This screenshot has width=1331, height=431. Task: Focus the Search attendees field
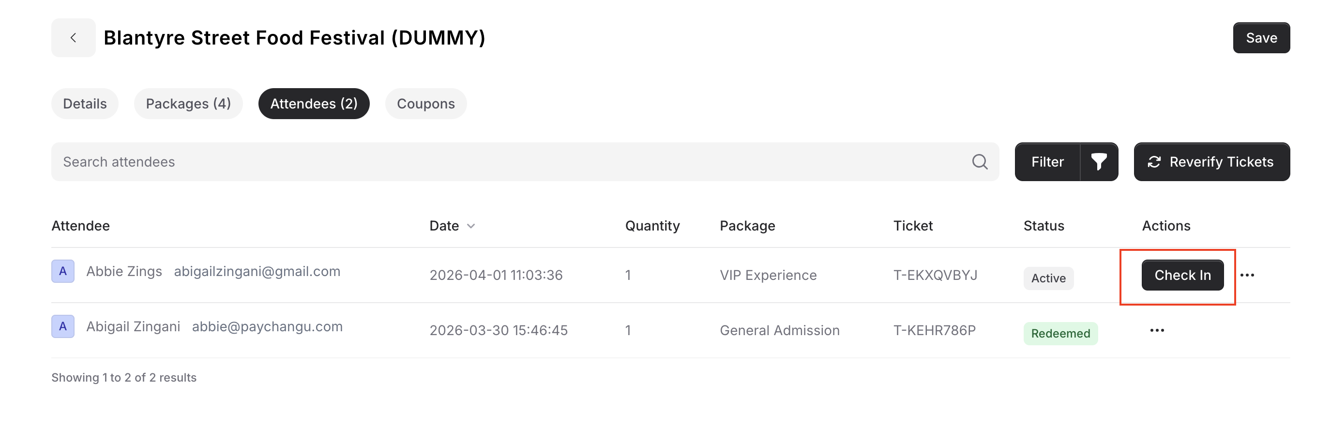coord(512,162)
